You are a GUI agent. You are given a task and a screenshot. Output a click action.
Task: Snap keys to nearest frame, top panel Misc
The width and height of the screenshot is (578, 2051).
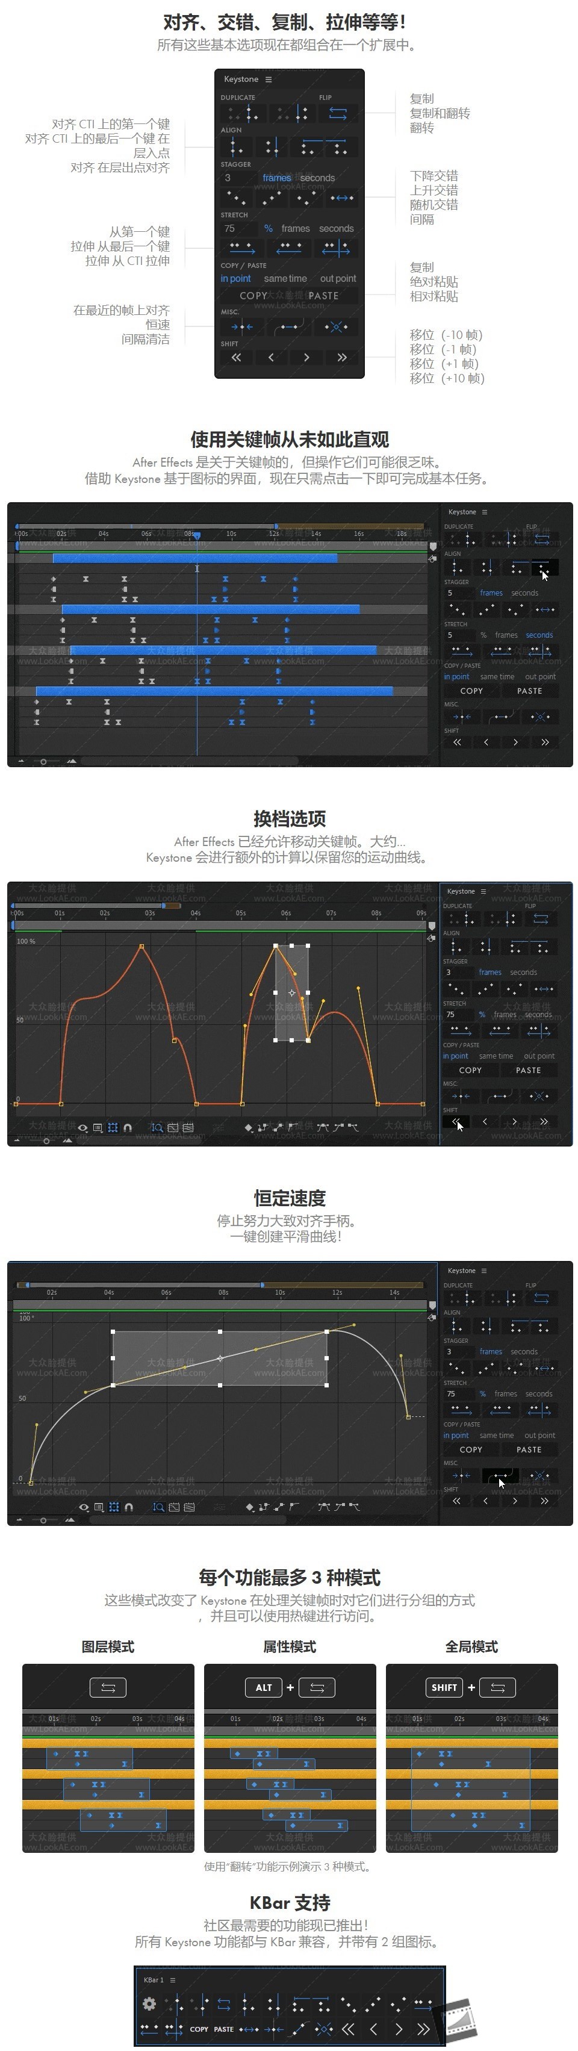click(x=242, y=326)
